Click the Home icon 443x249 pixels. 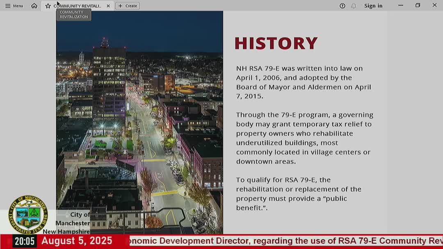point(33,5)
